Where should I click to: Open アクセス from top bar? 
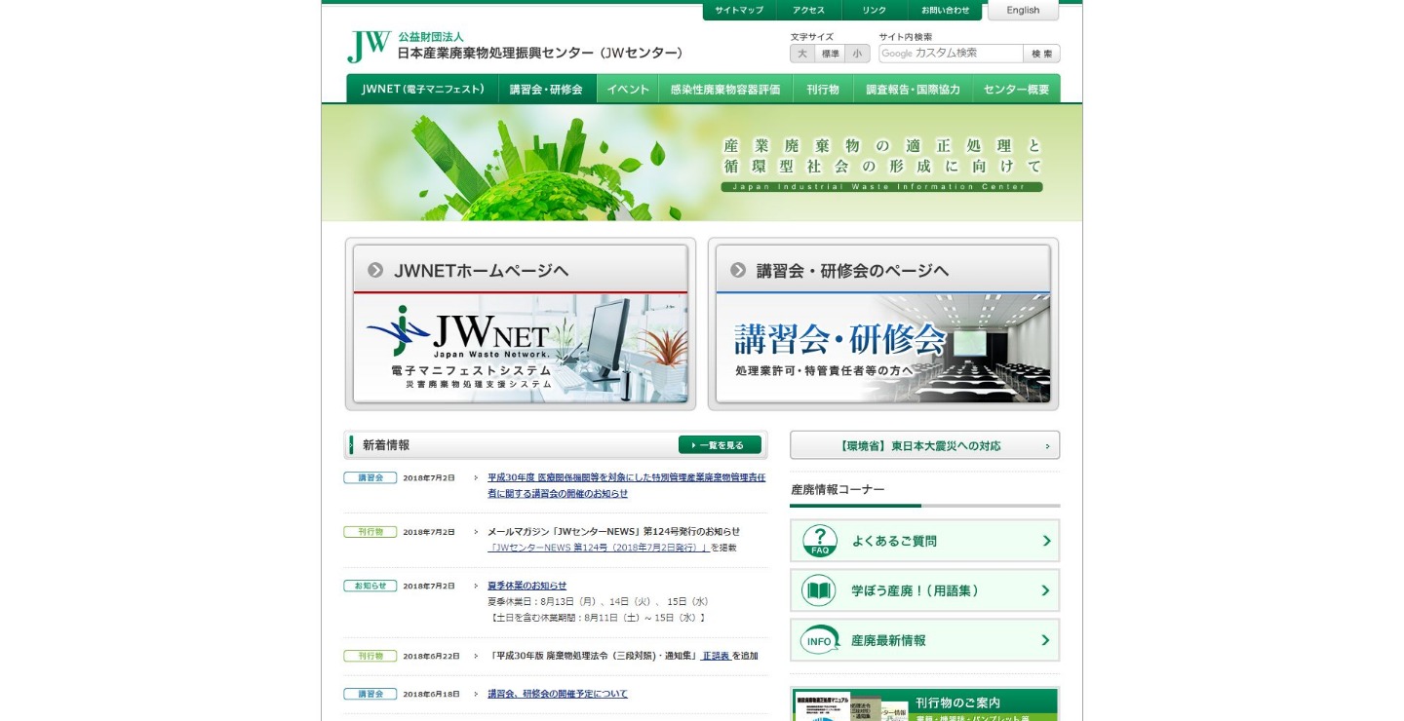tap(808, 11)
